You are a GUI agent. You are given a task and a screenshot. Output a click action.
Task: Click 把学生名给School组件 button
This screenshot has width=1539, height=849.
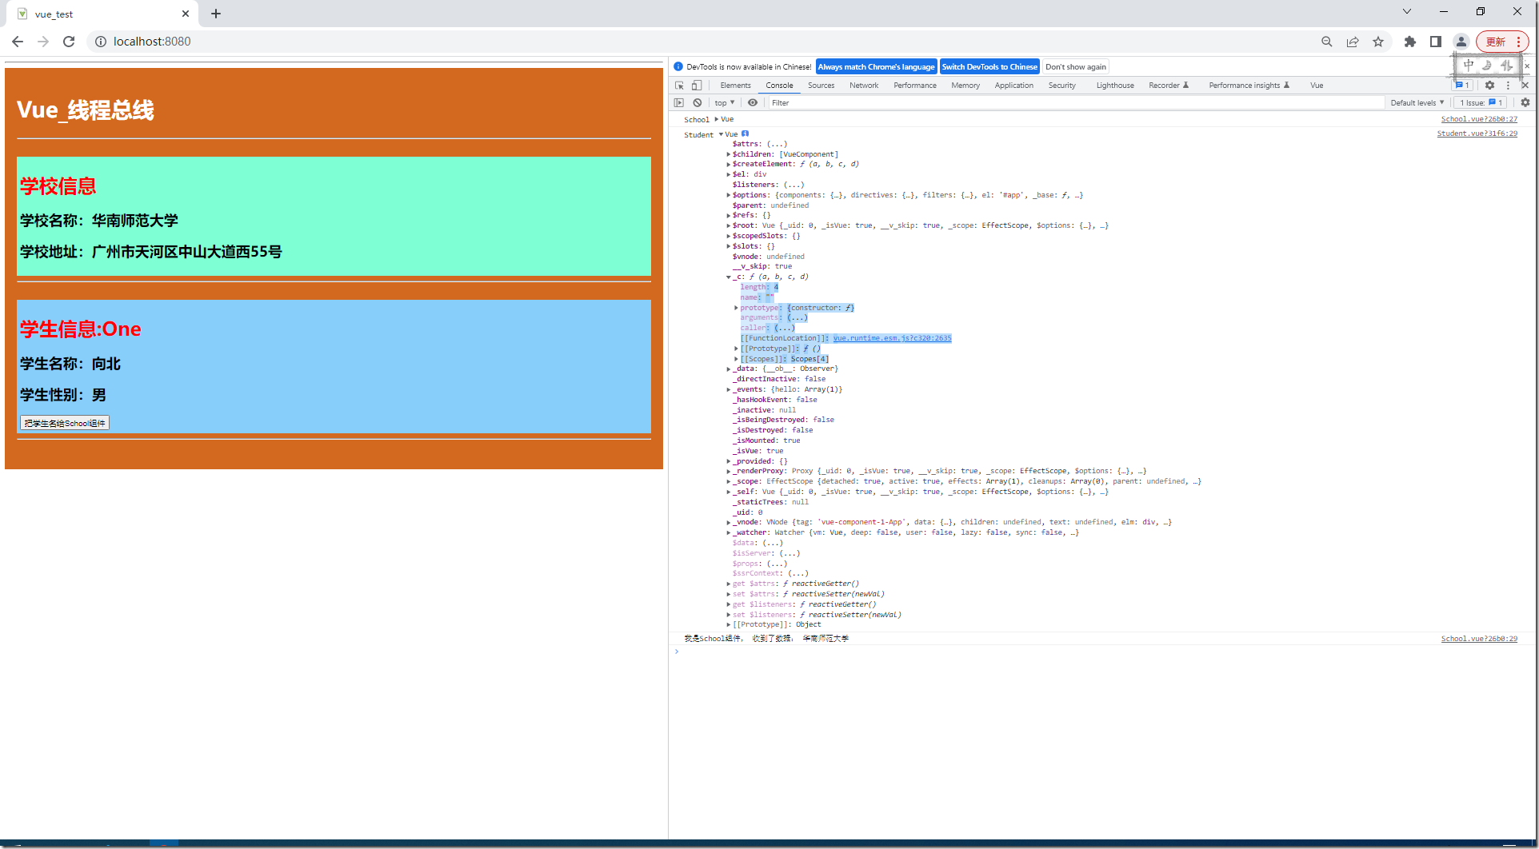coord(65,423)
